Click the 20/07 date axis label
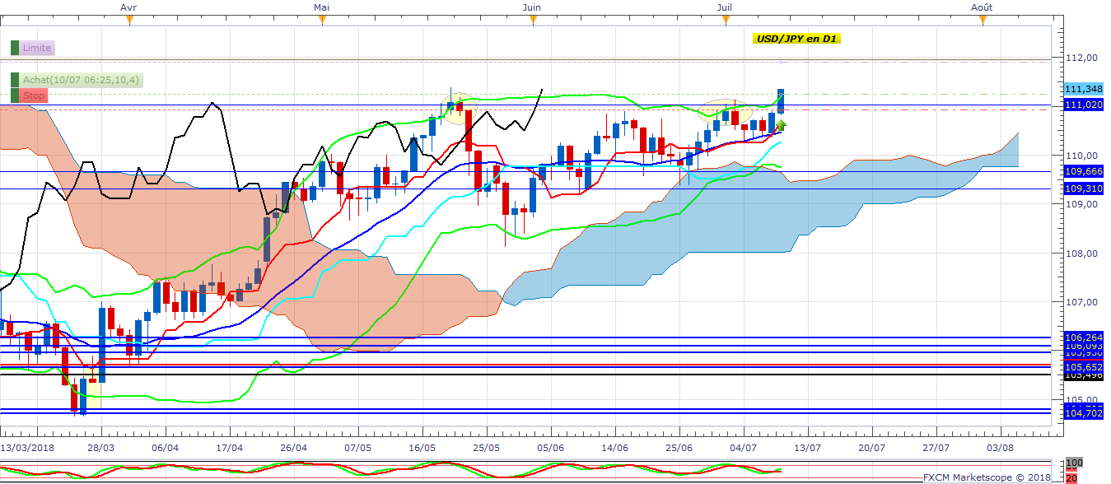 pos(872,447)
